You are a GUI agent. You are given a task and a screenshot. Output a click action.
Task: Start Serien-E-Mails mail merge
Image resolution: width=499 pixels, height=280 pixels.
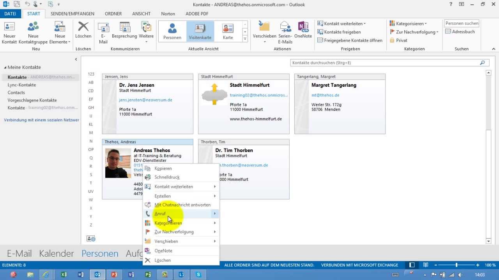[285, 33]
